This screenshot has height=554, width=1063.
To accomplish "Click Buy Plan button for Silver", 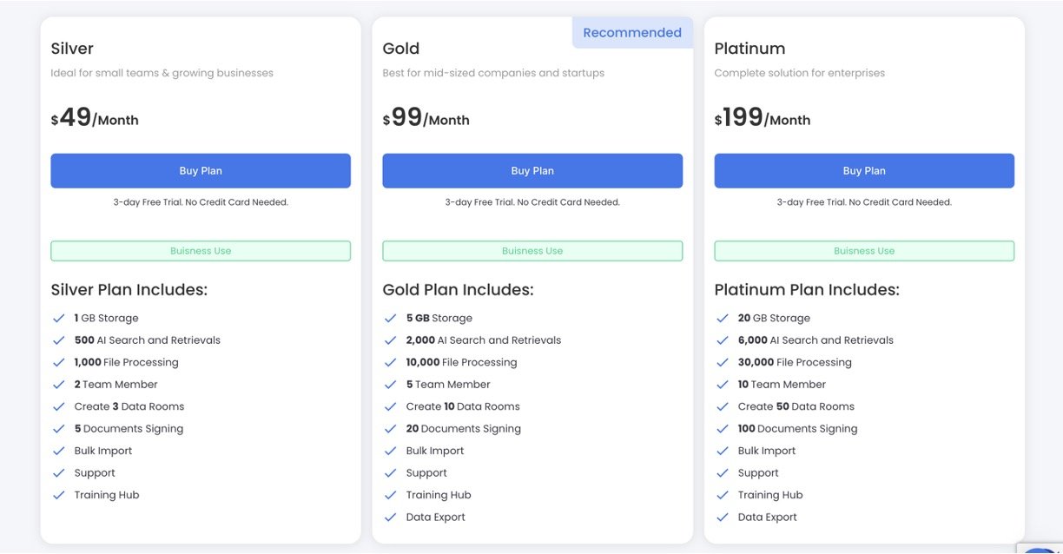I will pyautogui.click(x=201, y=171).
